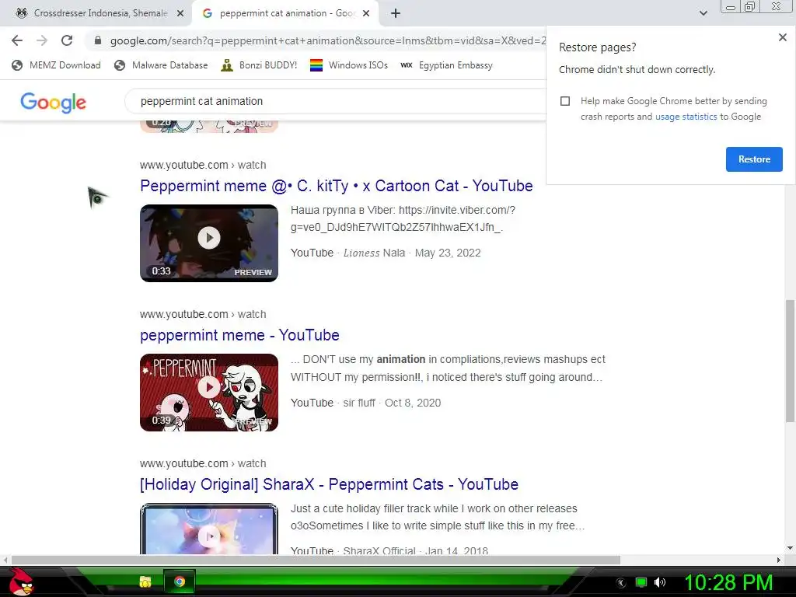Click the address bar URL

pyautogui.click(x=327, y=40)
